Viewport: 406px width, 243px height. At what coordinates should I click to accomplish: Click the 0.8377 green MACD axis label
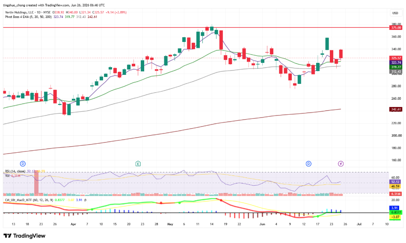[395, 212]
